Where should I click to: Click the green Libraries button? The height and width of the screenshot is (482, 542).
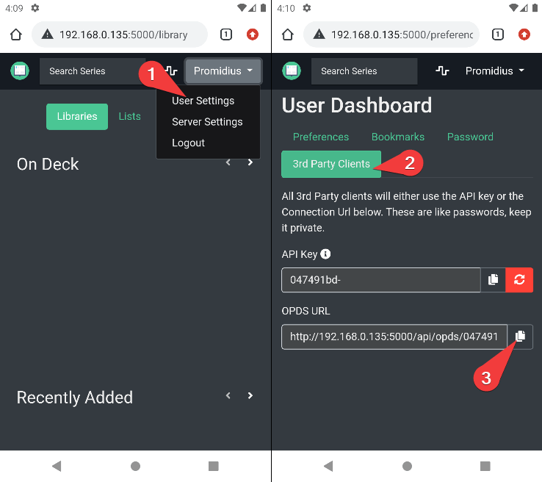point(77,116)
